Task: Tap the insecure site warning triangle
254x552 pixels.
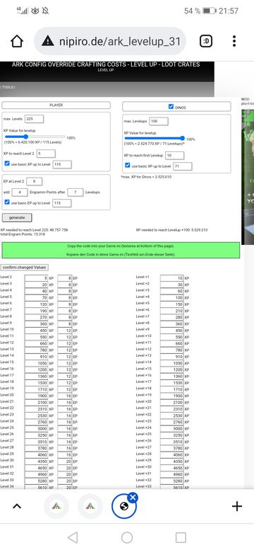Action: click(48, 42)
